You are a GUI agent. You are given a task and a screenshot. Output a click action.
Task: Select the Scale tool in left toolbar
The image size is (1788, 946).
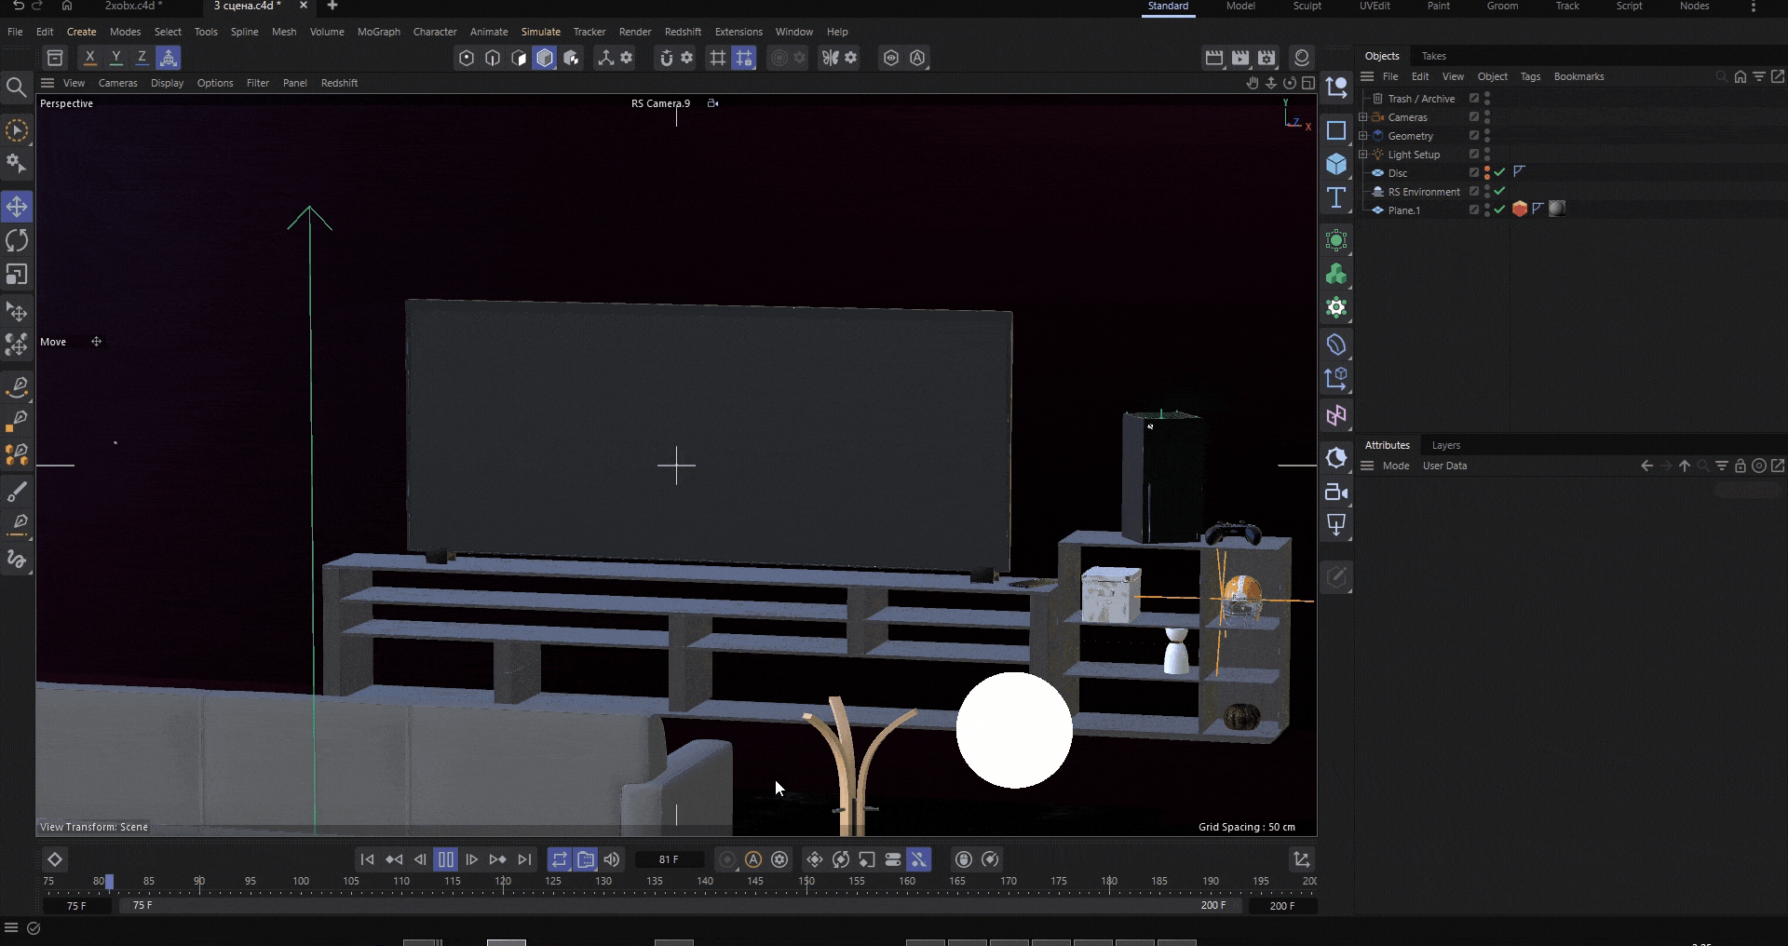pos(17,275)
